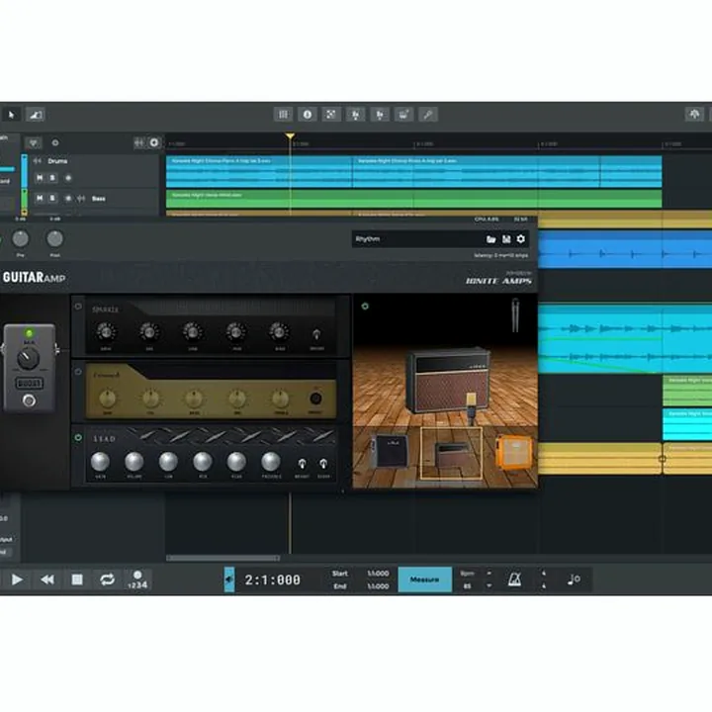The height and width of the screenshot is (712, 712).
Task: Save preset icon beside the folder
Action: coord(506,239)
